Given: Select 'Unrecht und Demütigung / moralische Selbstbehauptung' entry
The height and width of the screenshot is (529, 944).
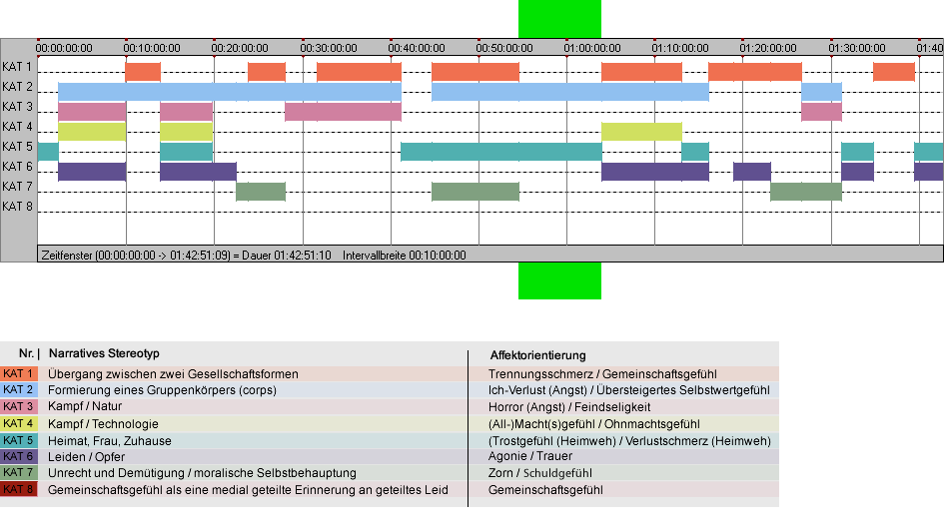Looking at the screenshot, I should click(x=202, y=473).
